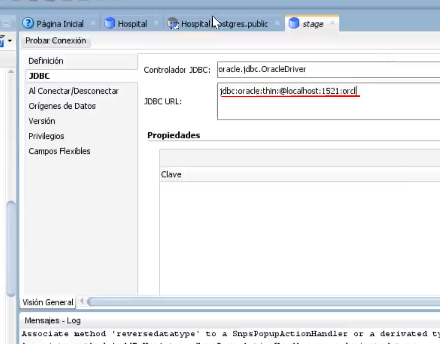Click the horizontal scrollbar beside Visión General

(264, 302)
